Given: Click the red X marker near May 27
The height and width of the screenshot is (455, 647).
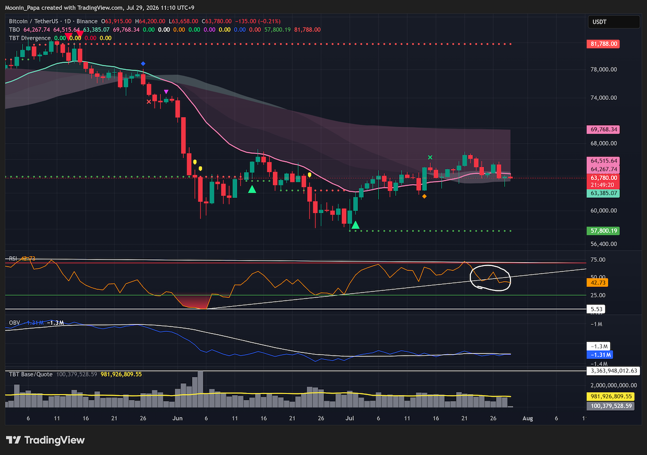Looking at the screenshot, I should (x=149, y=101).
